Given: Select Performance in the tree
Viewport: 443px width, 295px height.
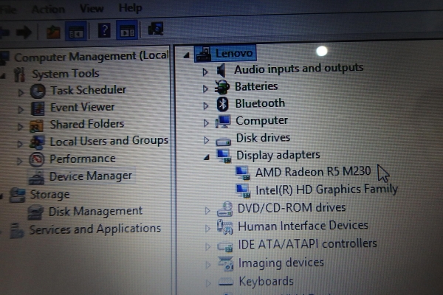Looking at the screenshot, I should [83, 159].
